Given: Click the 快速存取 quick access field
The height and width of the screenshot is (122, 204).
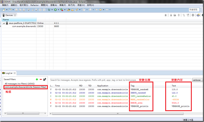Looking at the screenshot, I should tap(194, 10).
